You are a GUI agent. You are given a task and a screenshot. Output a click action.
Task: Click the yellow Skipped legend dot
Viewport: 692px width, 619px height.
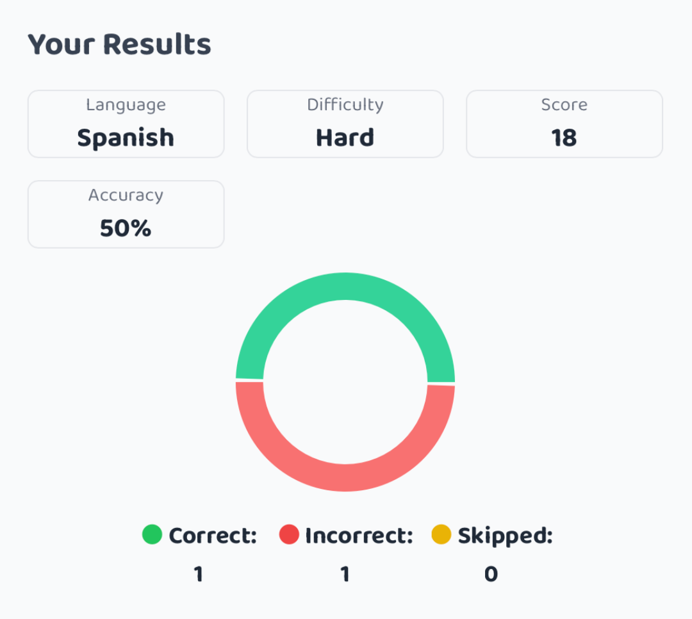pyautogui.click(x=441, y=534)
